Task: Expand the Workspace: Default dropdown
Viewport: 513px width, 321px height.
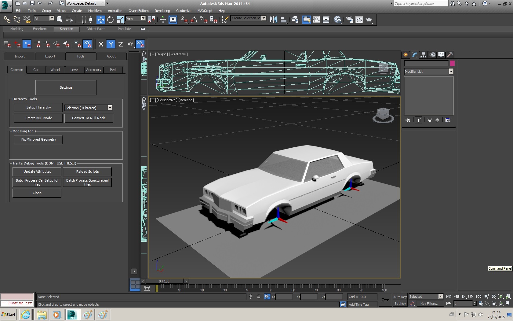Action: point(103,3)
